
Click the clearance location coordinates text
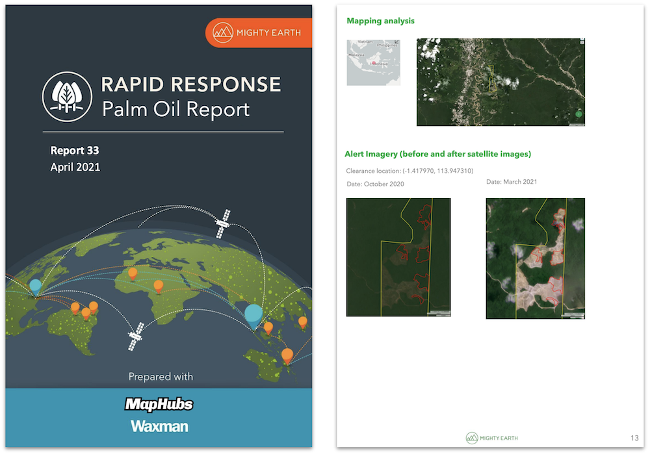point(409,171)
